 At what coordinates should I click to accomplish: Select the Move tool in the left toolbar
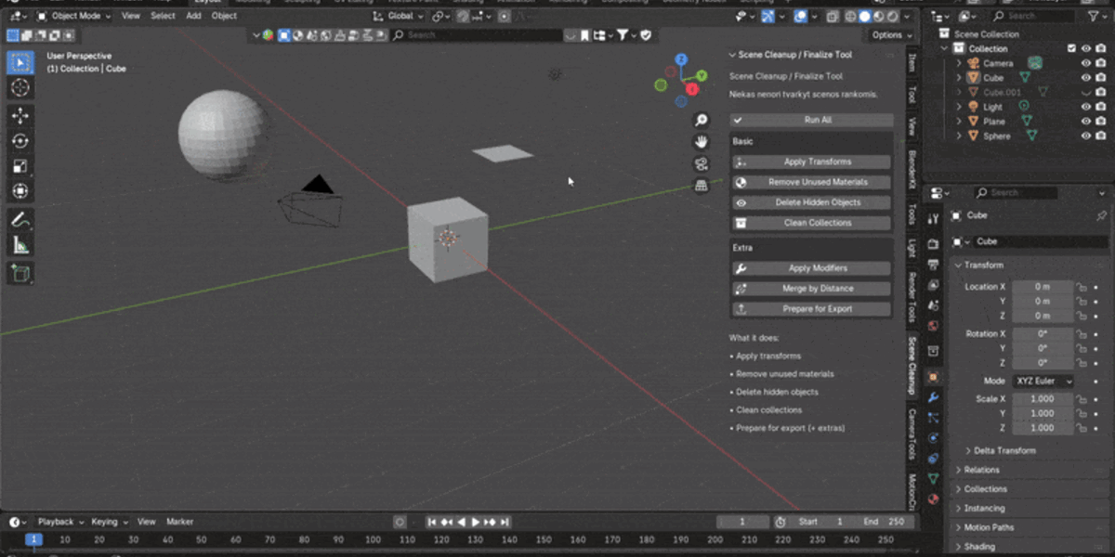[x=20, y=116]
